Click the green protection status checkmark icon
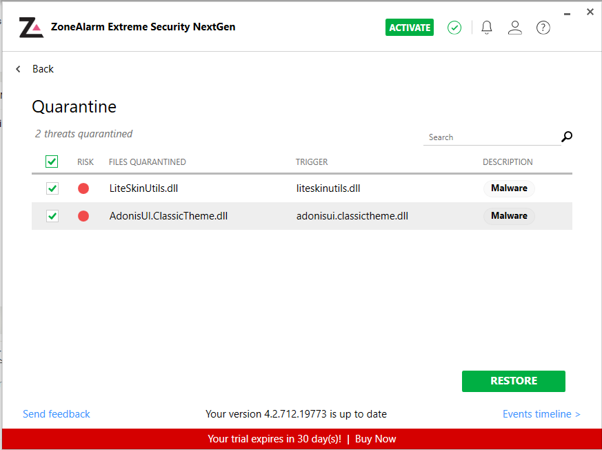This screenshot has height=450, width=602. (x=454, y=28)
